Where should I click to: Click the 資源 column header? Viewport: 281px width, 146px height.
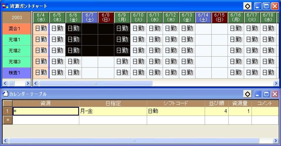coord(46,103)
